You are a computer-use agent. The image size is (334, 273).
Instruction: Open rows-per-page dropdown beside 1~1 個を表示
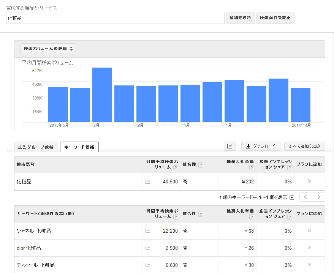(x=292, y=198)
